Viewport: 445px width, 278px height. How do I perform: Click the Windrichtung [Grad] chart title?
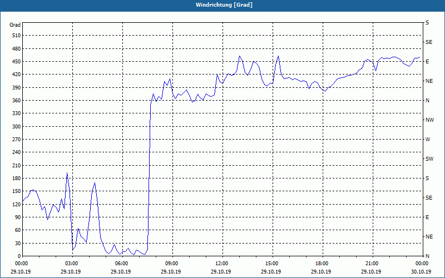click(224, 5)
